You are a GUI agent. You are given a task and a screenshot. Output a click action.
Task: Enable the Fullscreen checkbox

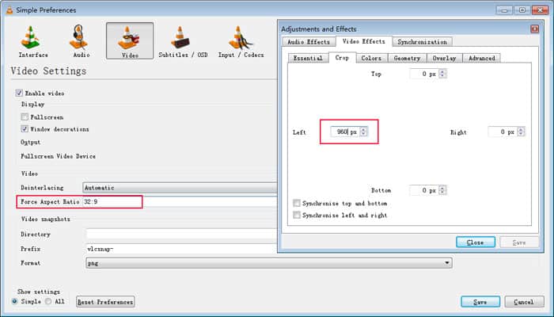coord(25,116)
